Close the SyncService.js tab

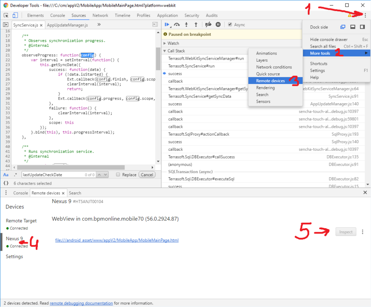point(41,25)
